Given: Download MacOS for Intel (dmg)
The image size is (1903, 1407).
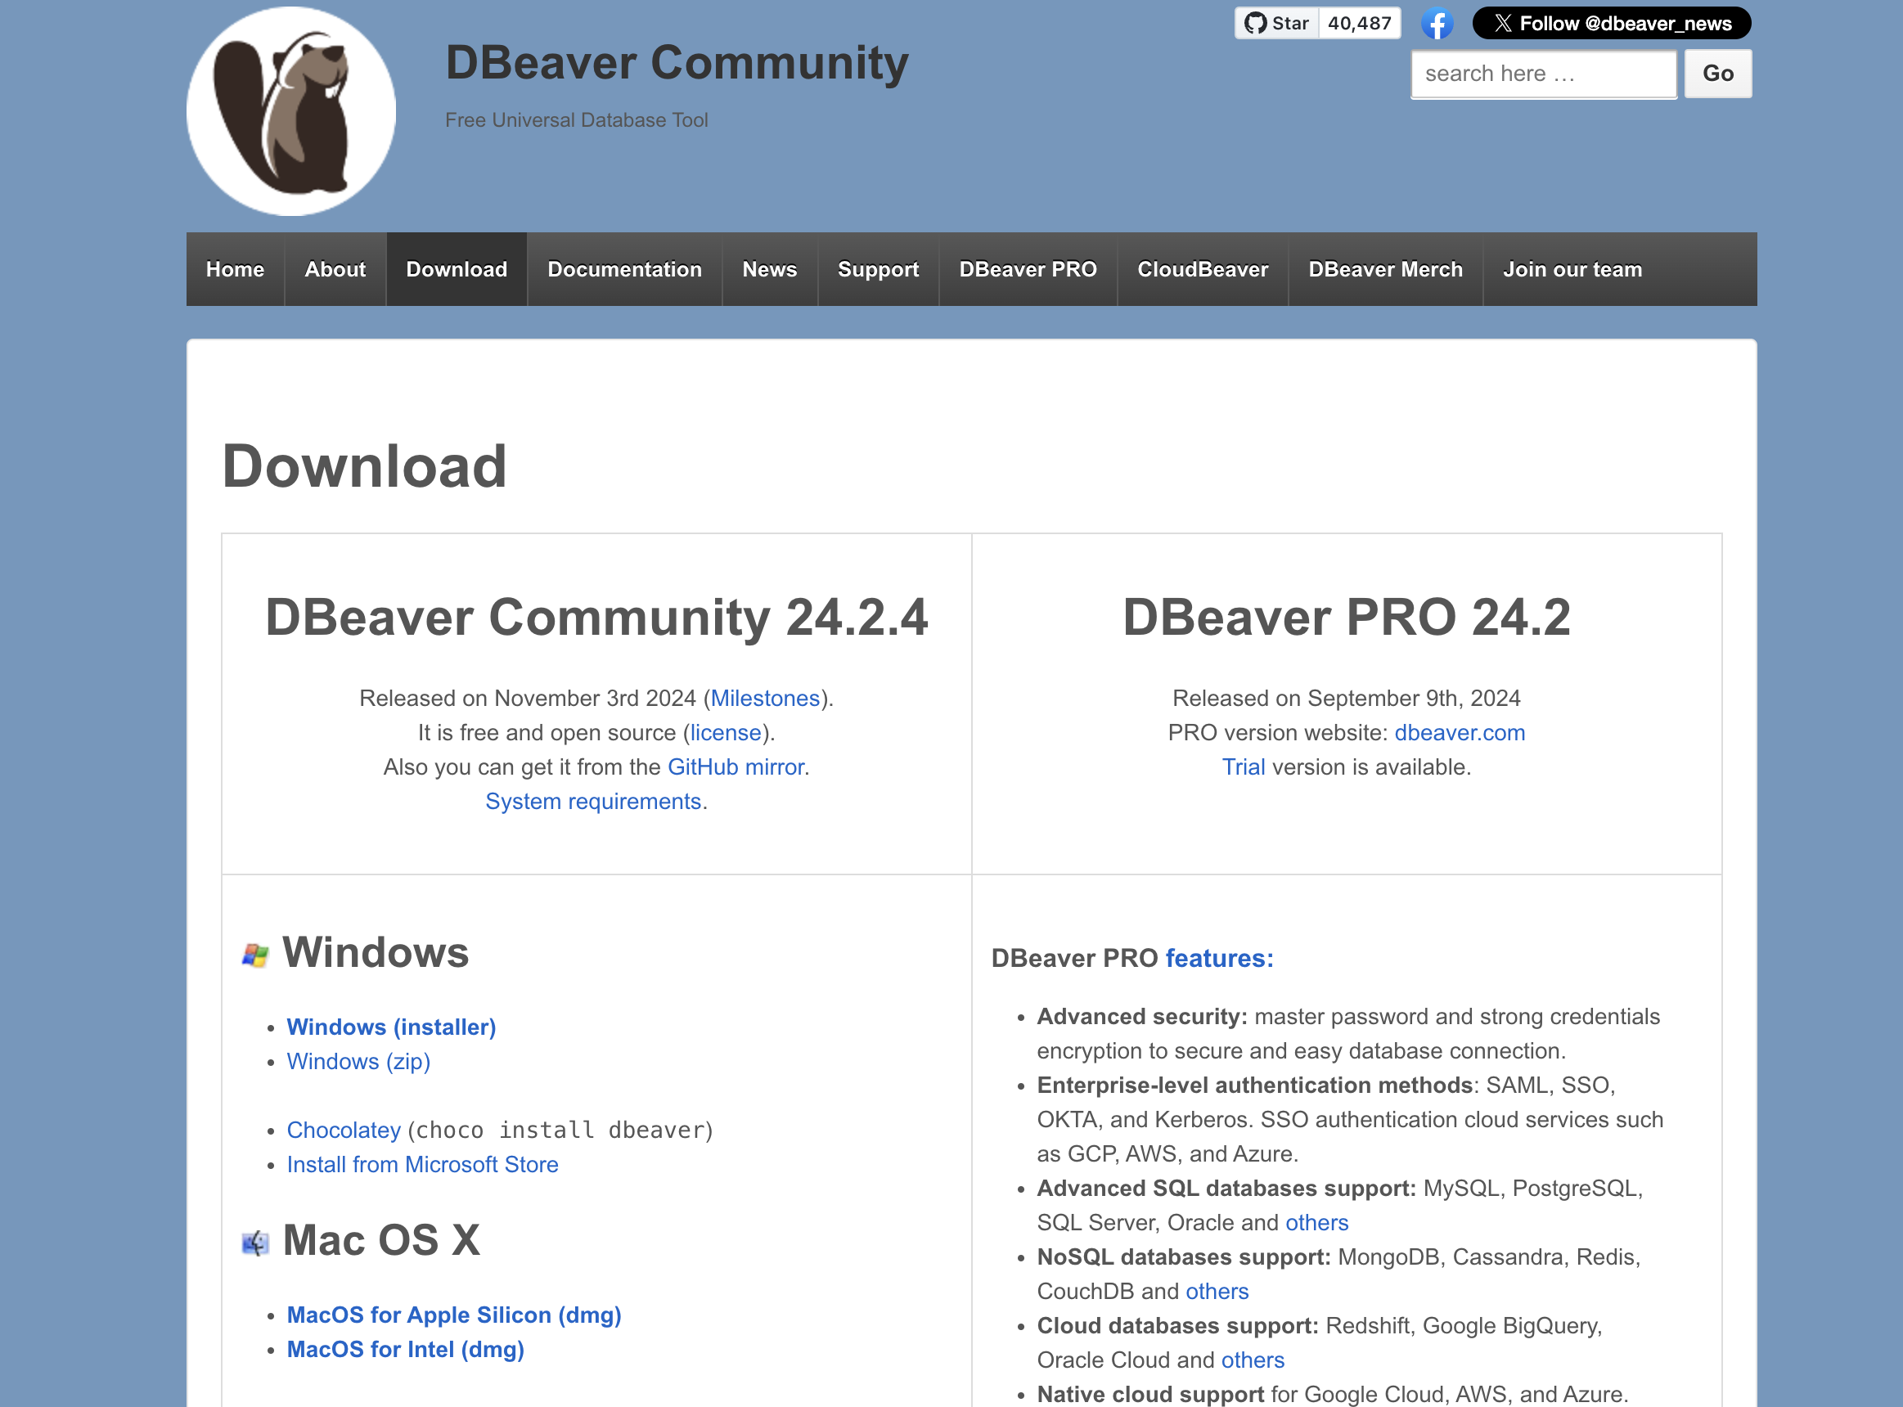Looking at the screenshot, I should pos(406,1350).
